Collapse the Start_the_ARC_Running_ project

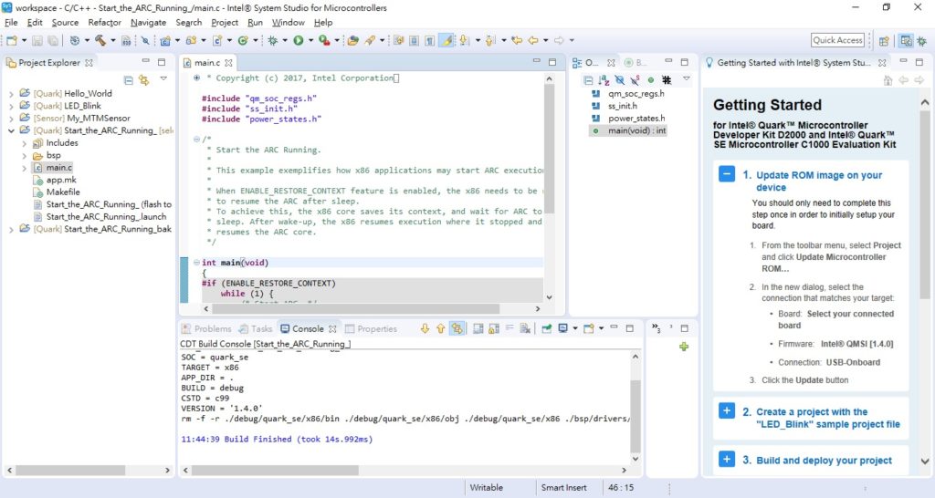(11, 130)
